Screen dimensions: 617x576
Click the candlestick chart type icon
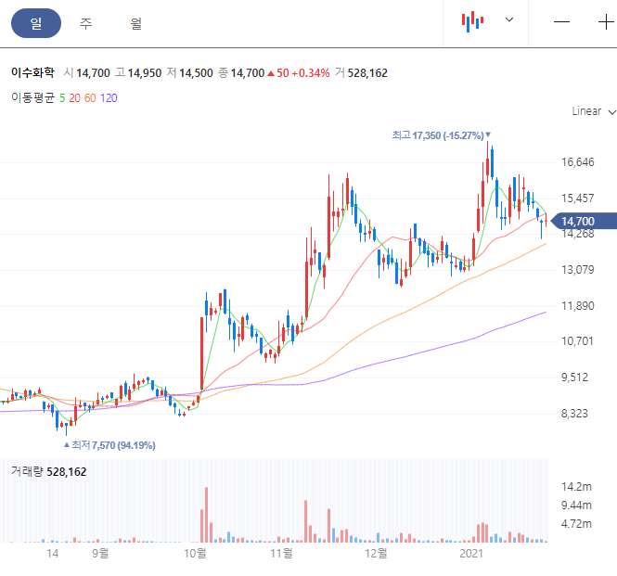pos(472,21)
